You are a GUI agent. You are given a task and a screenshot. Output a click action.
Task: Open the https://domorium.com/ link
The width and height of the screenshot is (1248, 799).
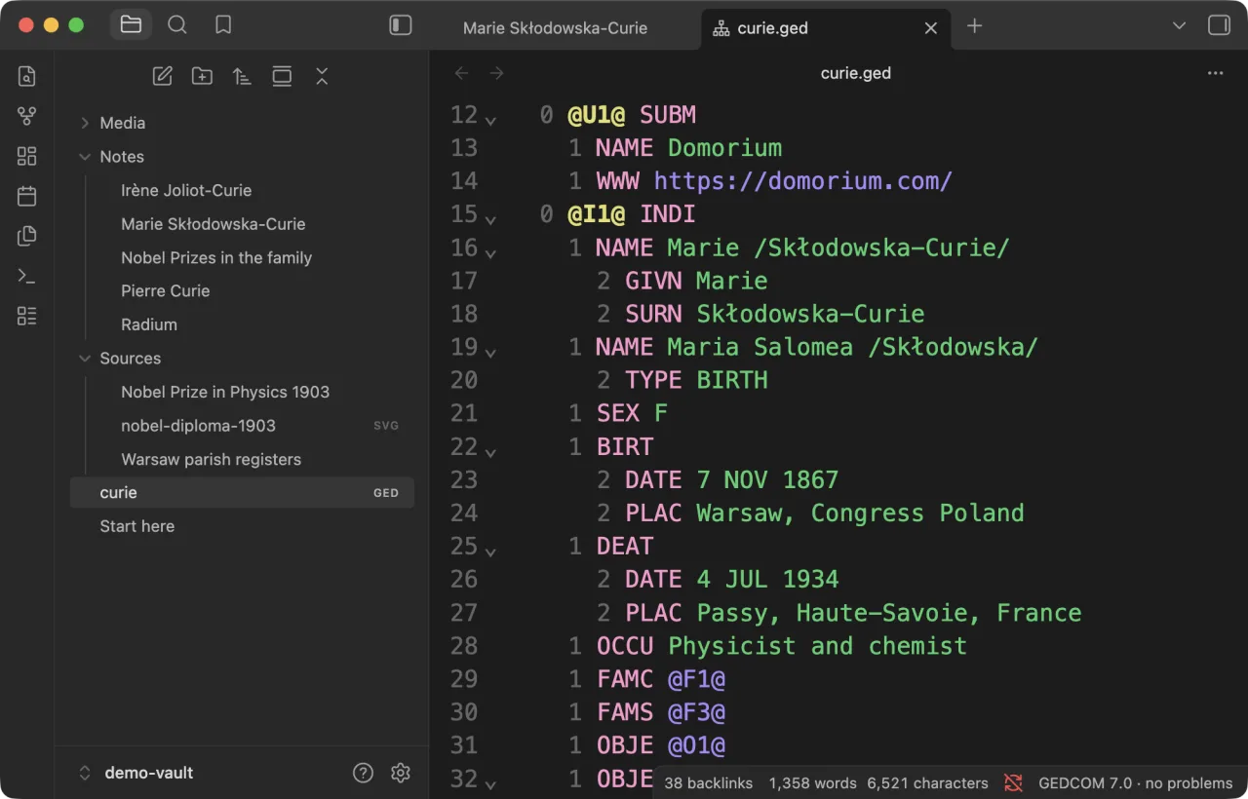pos(802,180)
